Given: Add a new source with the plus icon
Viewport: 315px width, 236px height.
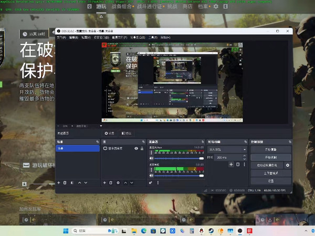Looking at the screenshot, I should pos(104,183).
